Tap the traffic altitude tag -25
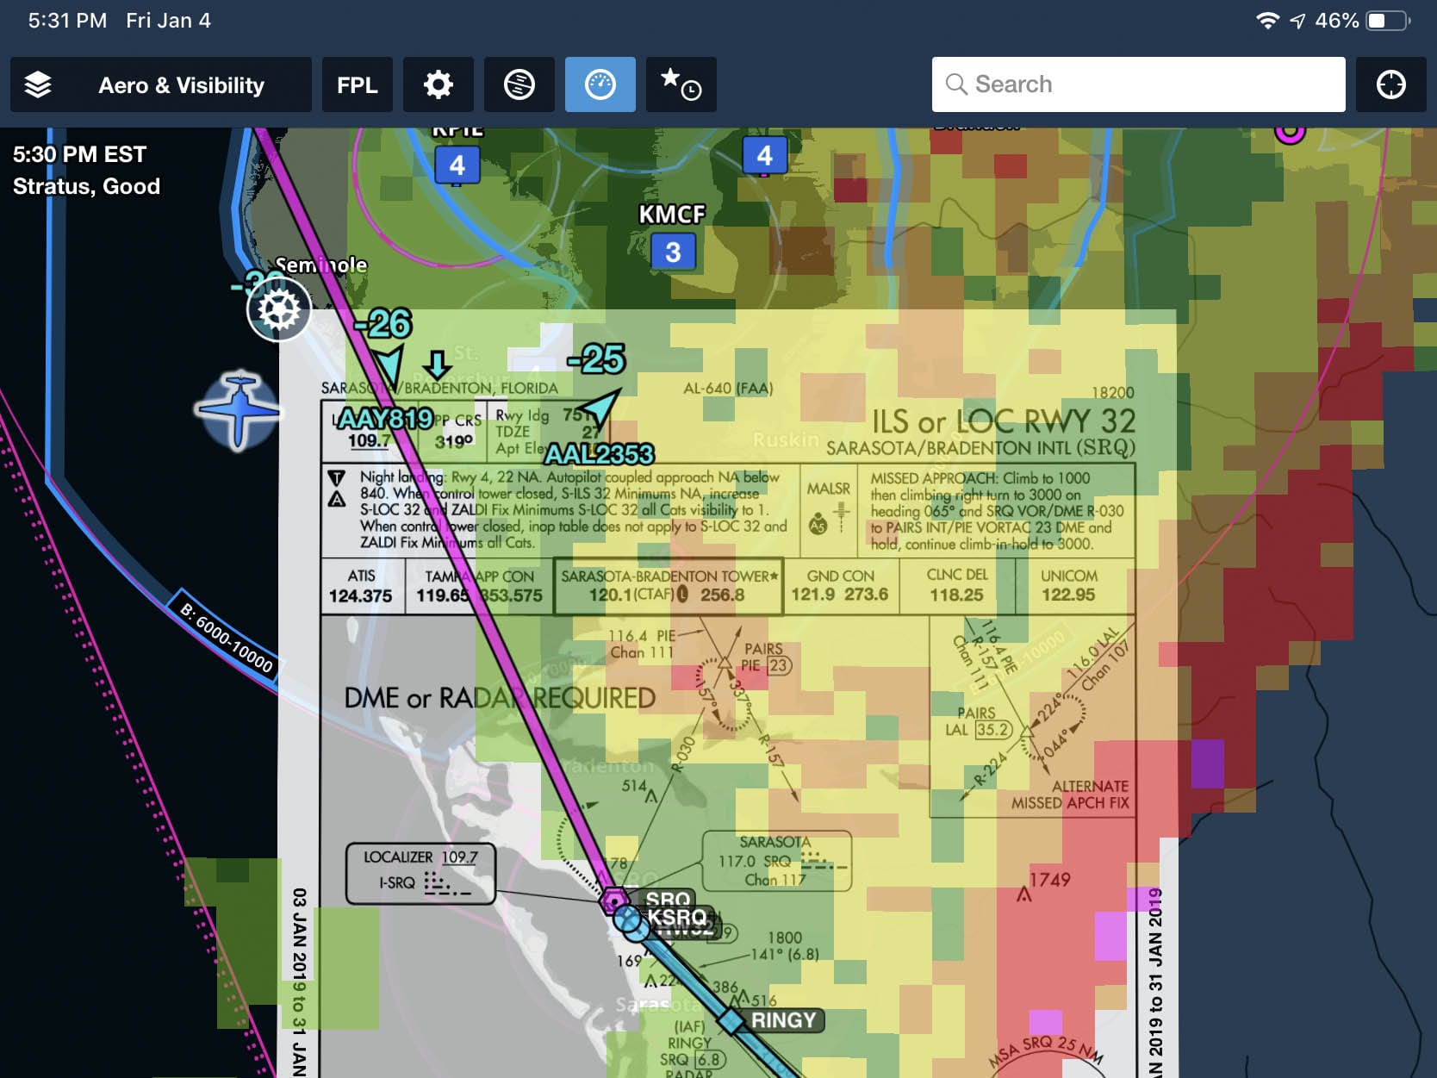This screenshot has height=1078, width=1437. pos(596,358)
